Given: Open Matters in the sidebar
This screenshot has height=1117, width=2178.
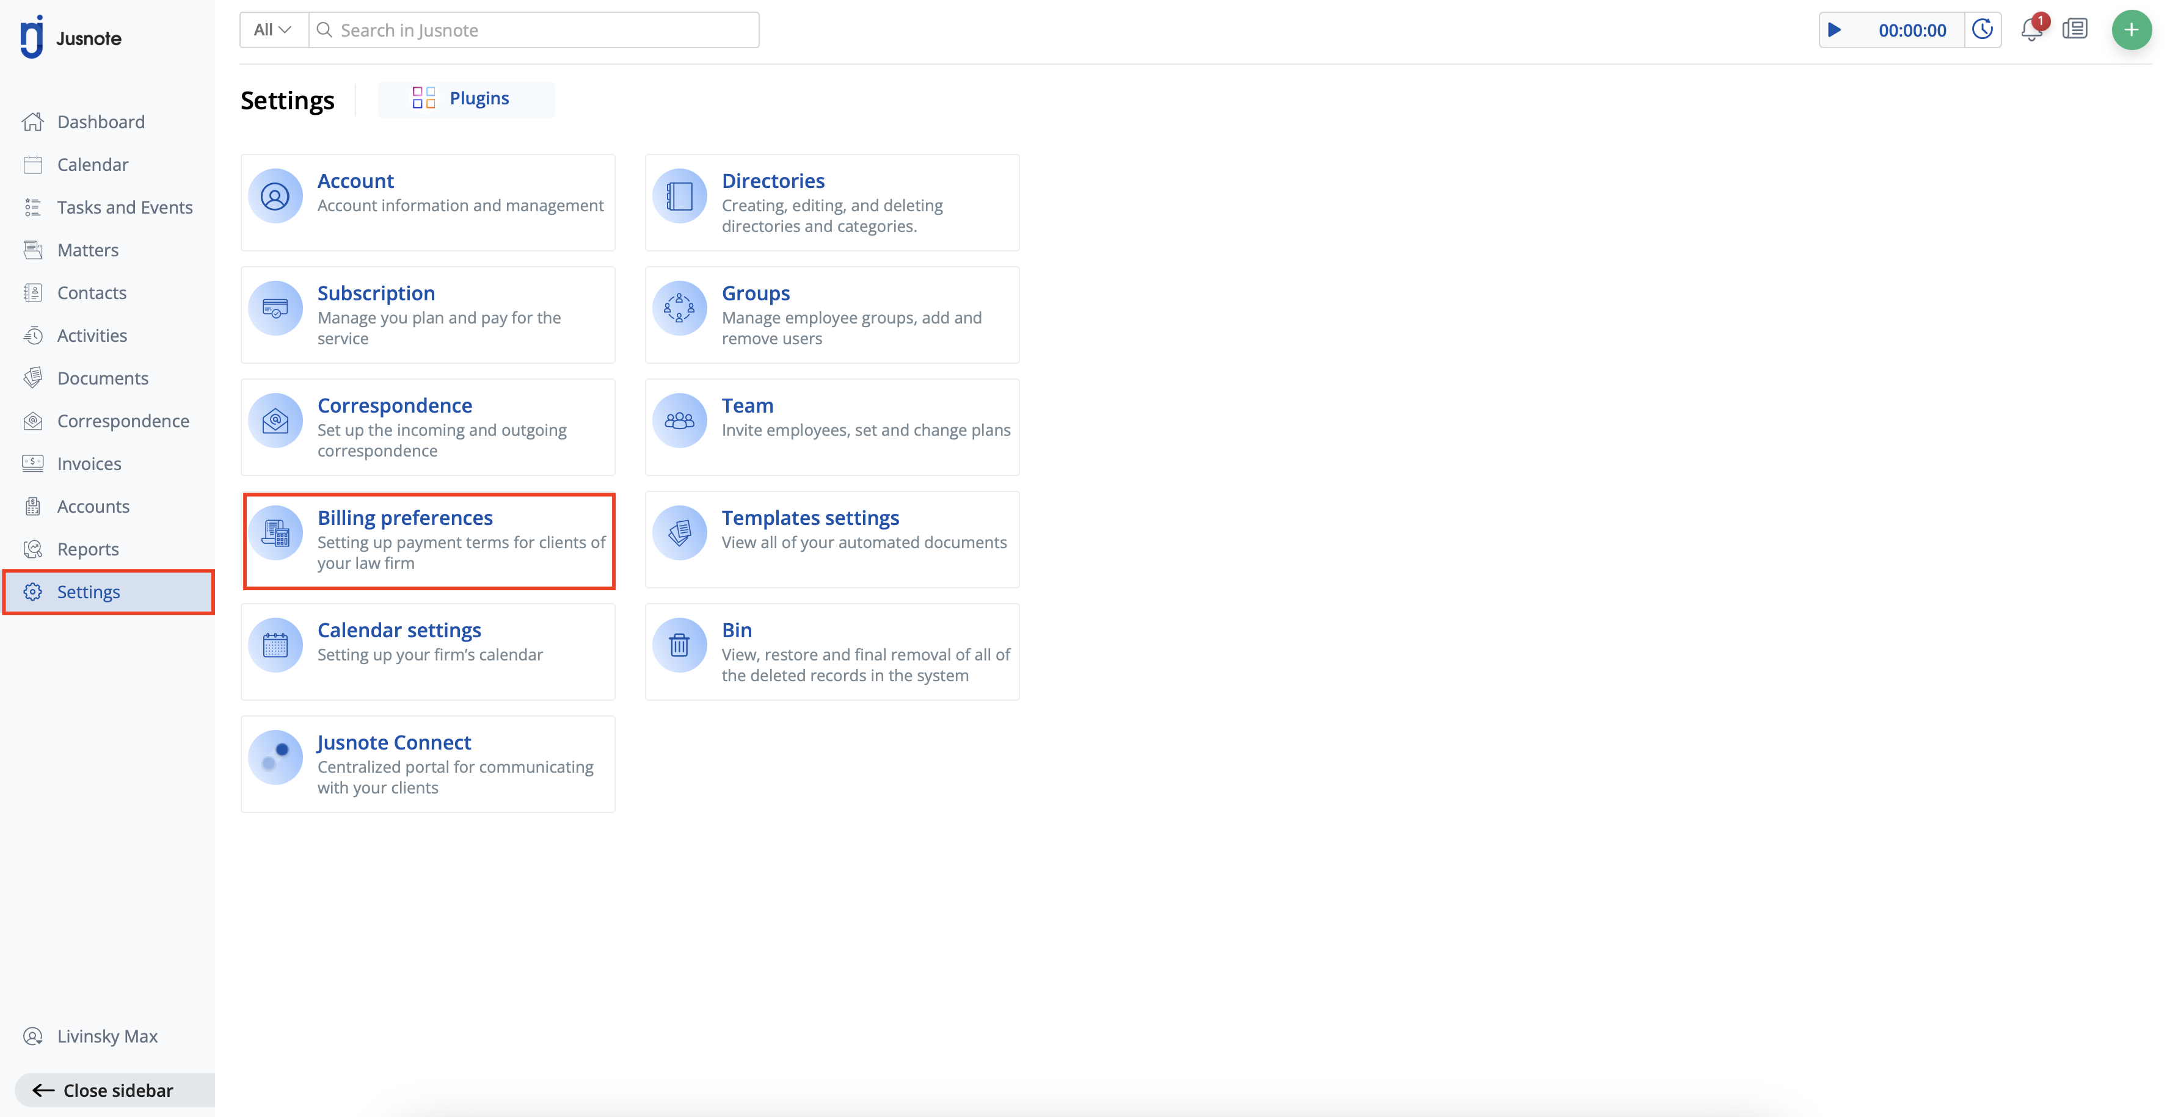Looking at the screenshot, I should coord(88,250).
